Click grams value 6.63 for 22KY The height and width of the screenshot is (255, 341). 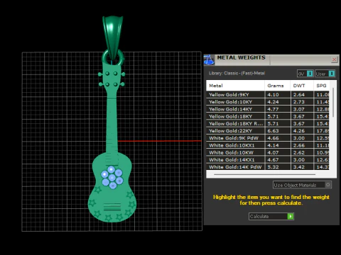[x=273, y=131]
